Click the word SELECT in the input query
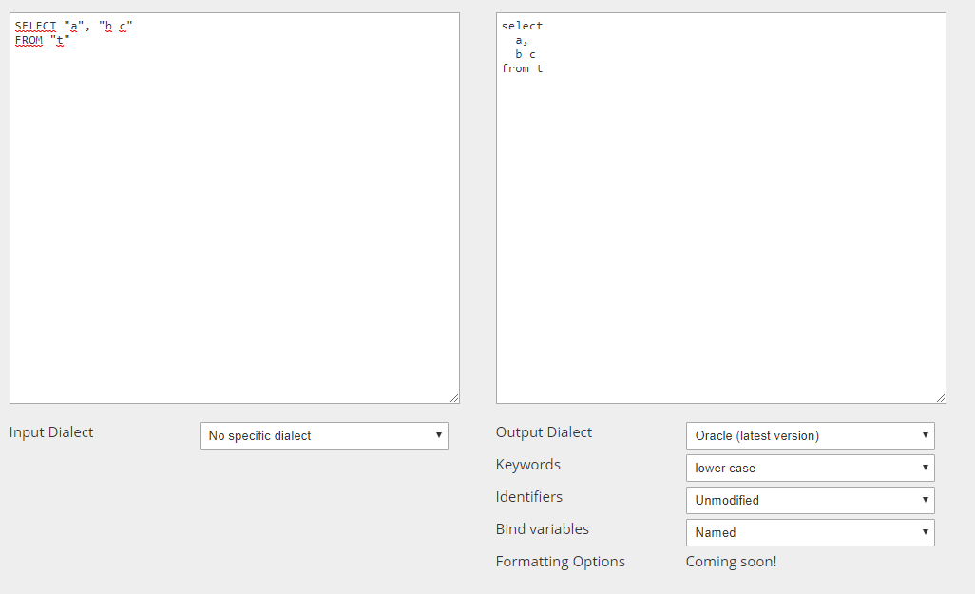975x594 pixels. point(35,26)
